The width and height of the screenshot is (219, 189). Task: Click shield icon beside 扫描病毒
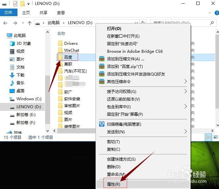point(102,124)
